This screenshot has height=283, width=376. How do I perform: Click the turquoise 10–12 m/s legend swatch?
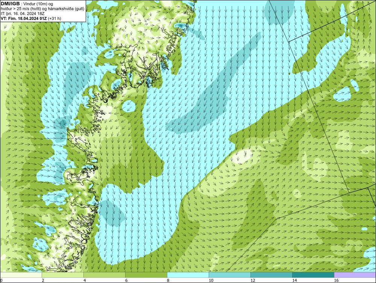click(x=230, y=275)
